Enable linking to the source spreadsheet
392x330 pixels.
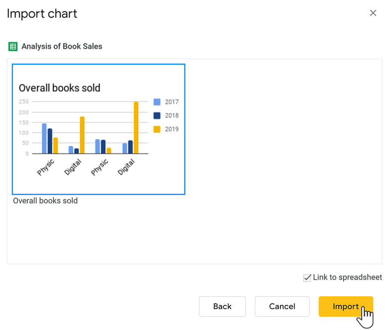[307, 277]
